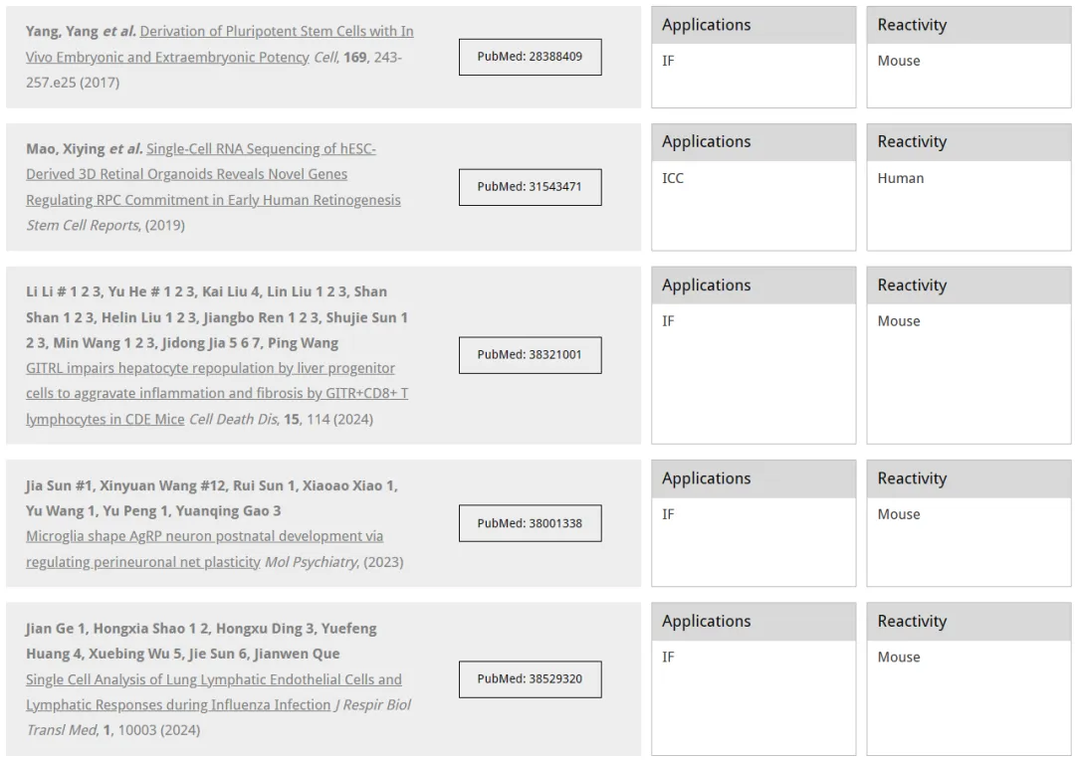Viewport: 1075px width, 761px height.
Task: Open Single-Cell RNA Sequencing of hESC article link
Action: pyautogui.click(x=213, y=175)
